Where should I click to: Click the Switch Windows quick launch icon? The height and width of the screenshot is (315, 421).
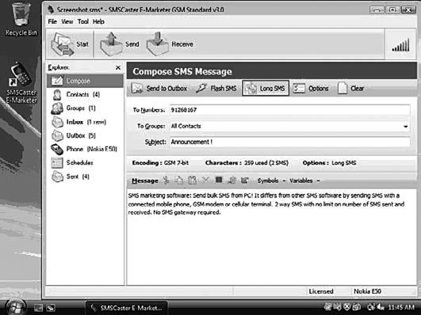(x=51, y=308)
